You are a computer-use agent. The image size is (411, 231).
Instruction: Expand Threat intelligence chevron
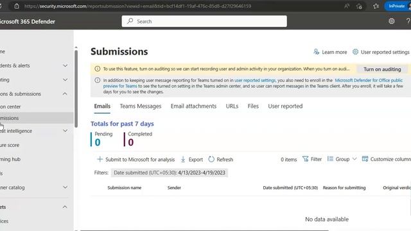65,131
